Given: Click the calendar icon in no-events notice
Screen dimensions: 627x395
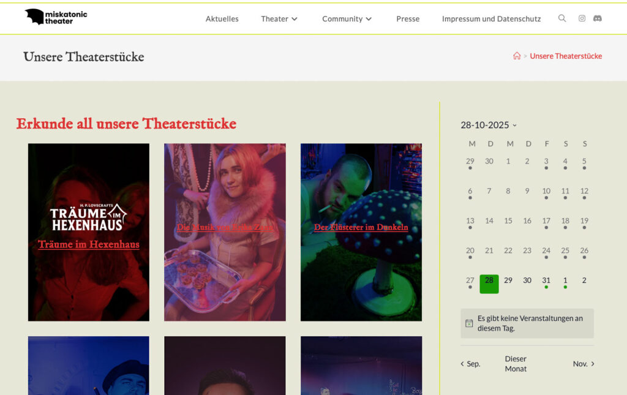Looking at the screenshot, I should 469,323.
